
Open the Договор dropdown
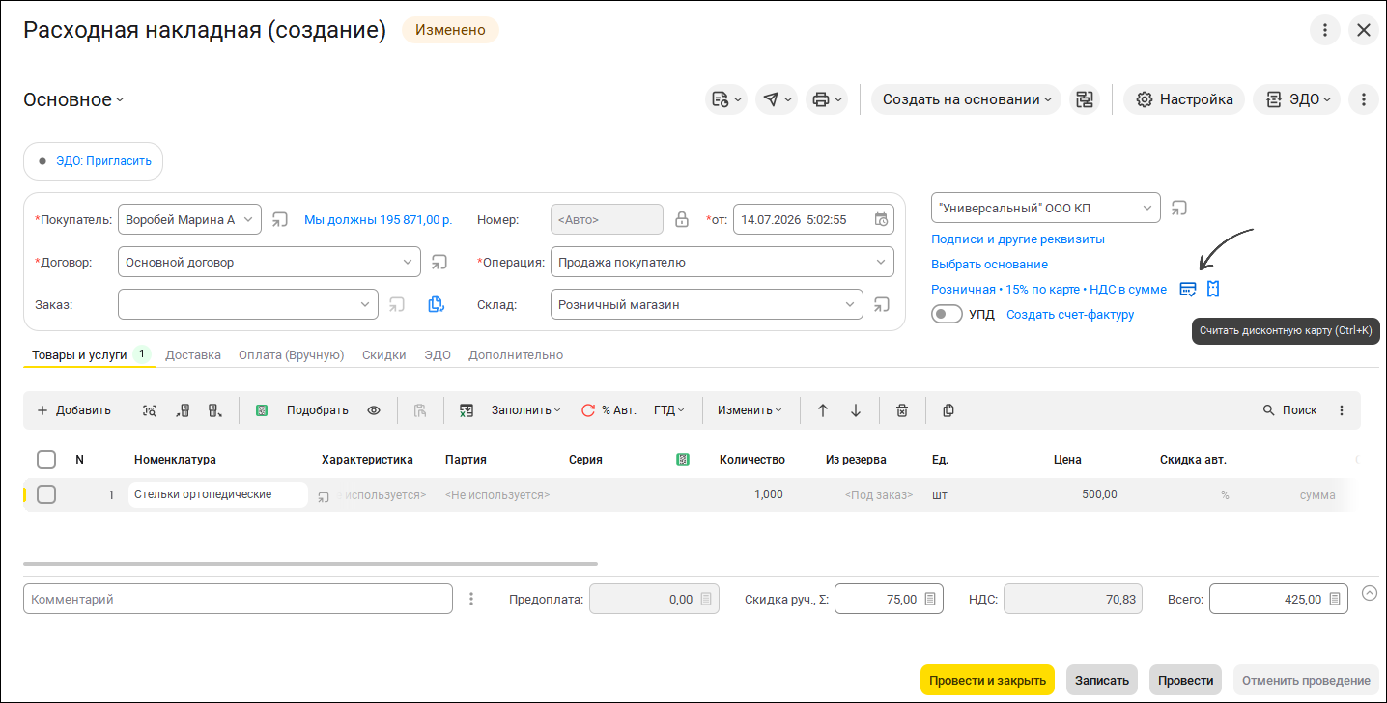(408, 262)
